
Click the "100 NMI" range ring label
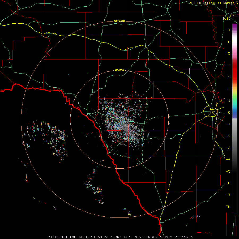(x=119, y=21)
